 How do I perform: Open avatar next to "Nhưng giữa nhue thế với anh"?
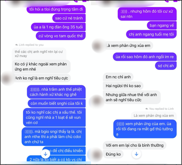tap(96, 101)
